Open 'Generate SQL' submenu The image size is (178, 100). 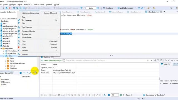pyautogui.click(x=39, y=34)
